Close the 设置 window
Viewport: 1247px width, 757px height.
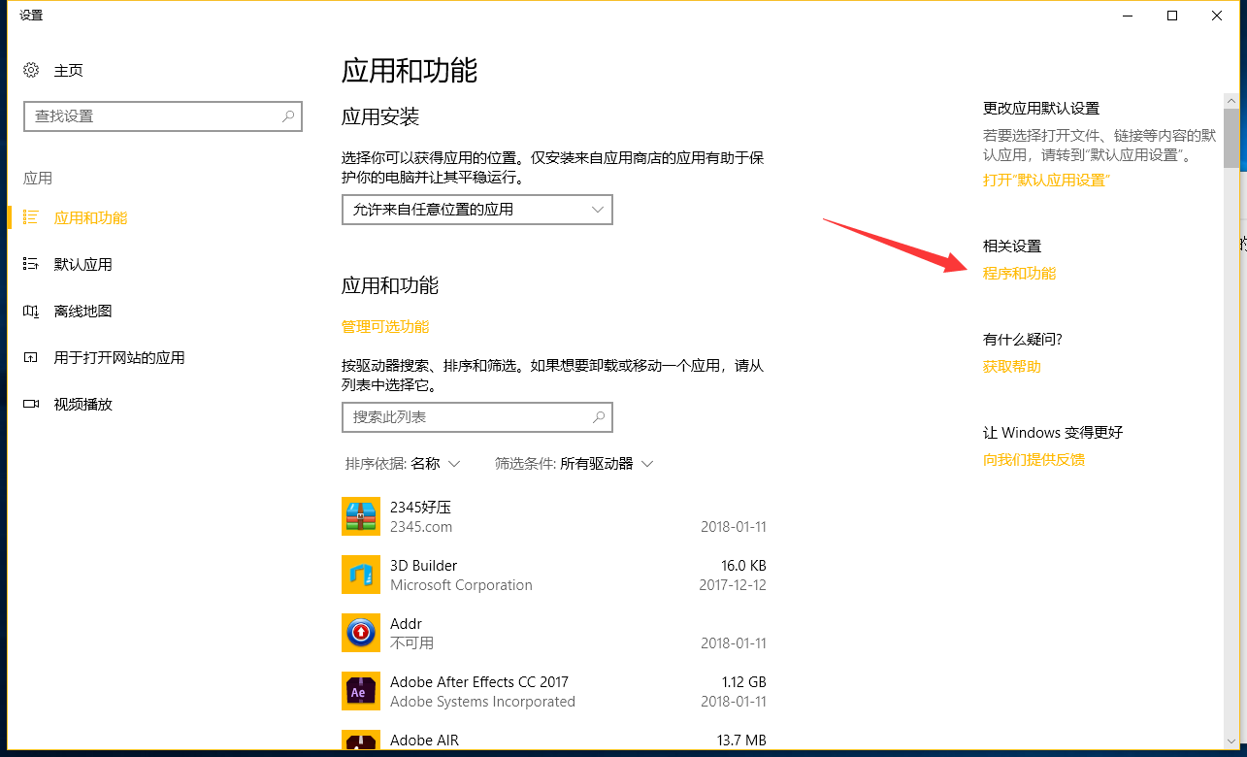[1217, 16]
